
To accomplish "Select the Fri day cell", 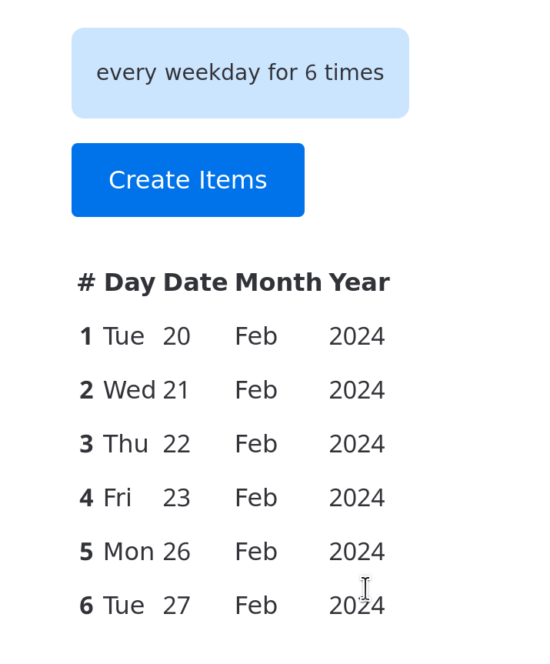I will (x=117, y=499).
